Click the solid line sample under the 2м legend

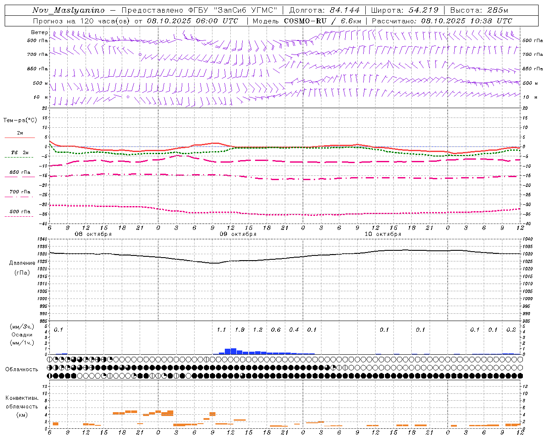point(20,138)
